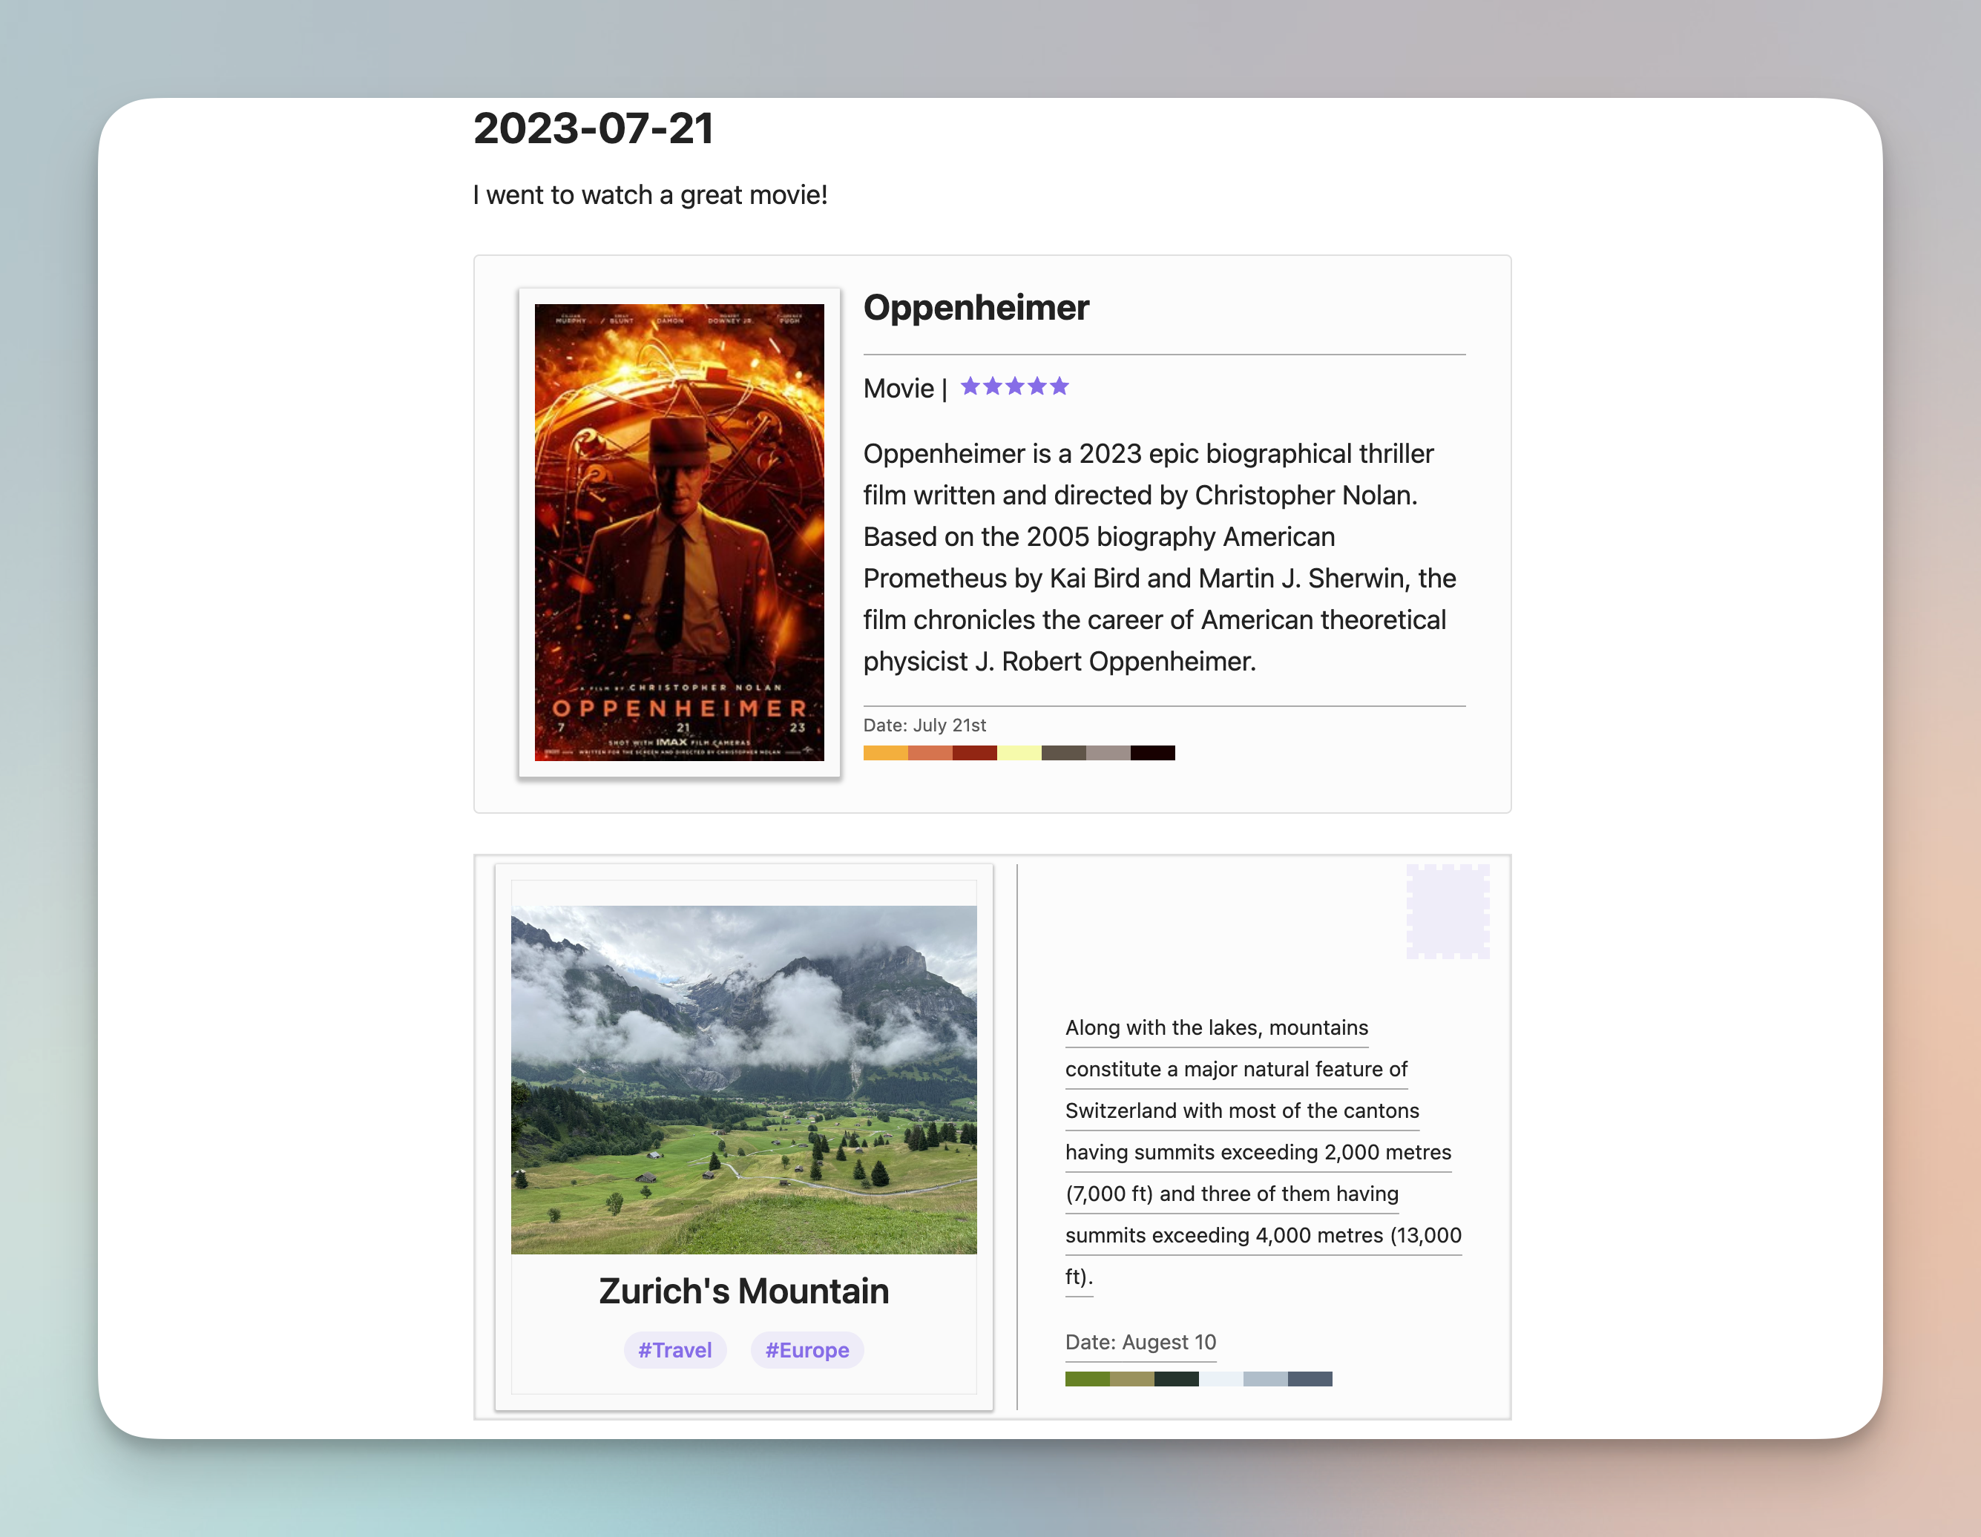This screenshot has width=1981, height=1537.
Task: Click the first purple rating star
Action: (970, 387)
